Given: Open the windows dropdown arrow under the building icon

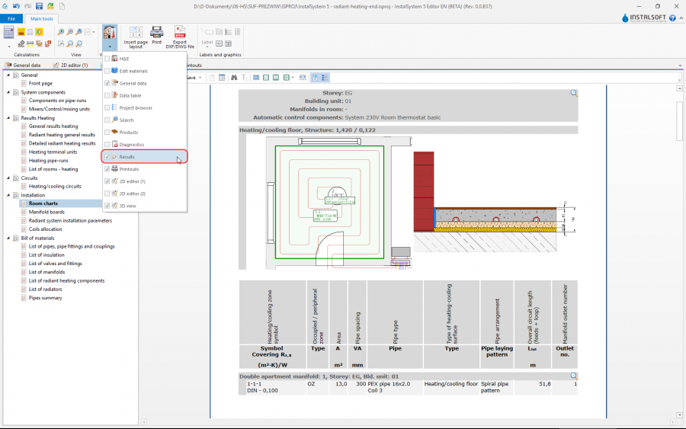Looking at the screenshot, I should (x=109, y=46).
